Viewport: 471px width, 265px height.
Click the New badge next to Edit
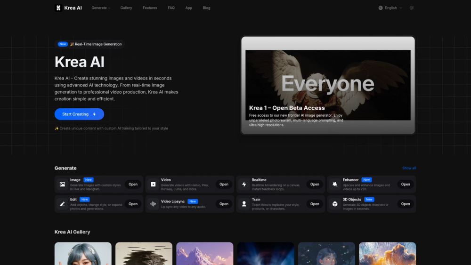coord(84,199)
